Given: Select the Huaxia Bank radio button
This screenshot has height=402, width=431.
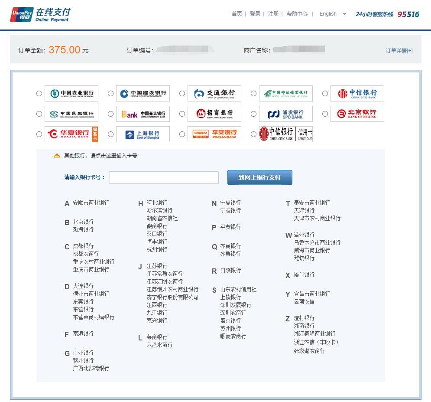Looking at the screenshot, I should [x=39, y=134].
